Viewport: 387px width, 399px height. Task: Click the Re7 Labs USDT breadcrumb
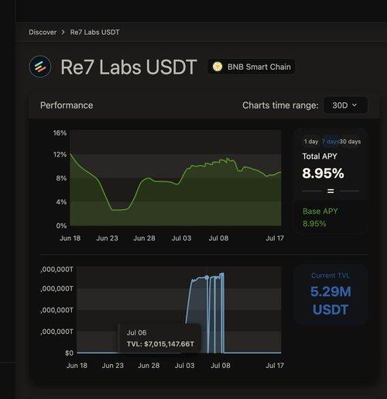click(94, 33)
